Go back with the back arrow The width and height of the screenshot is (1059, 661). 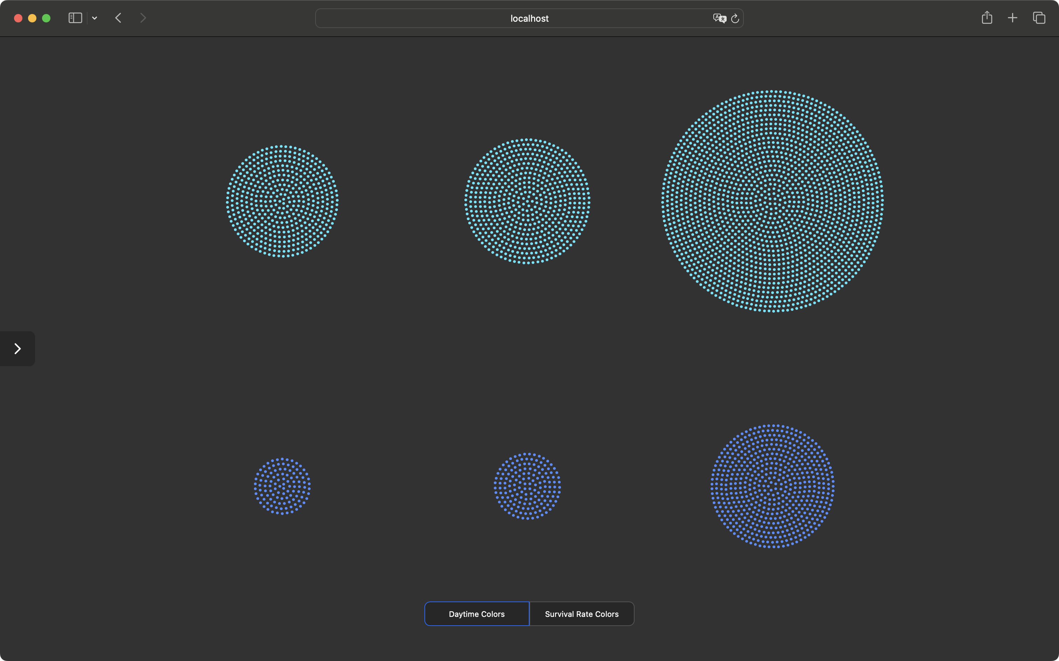[x=118, y=18]
